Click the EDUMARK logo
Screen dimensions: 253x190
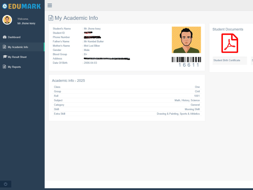point(22,6)
